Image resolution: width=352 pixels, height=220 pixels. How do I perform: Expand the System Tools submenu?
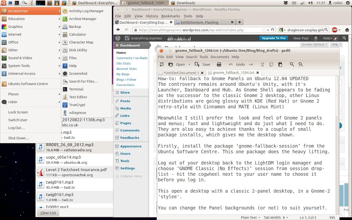tap(31, 66)
